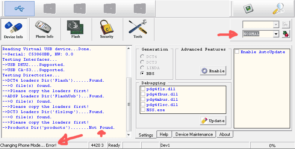Image resolution: width=295 pixels, height=149 pixels.
Task: Switch to the Help tab
Action: [x=164, y=134]
